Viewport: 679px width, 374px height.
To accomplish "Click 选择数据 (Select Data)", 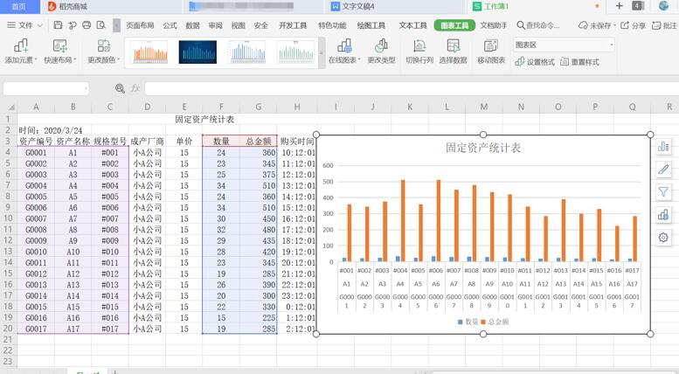I will click(x=453, y=51).
